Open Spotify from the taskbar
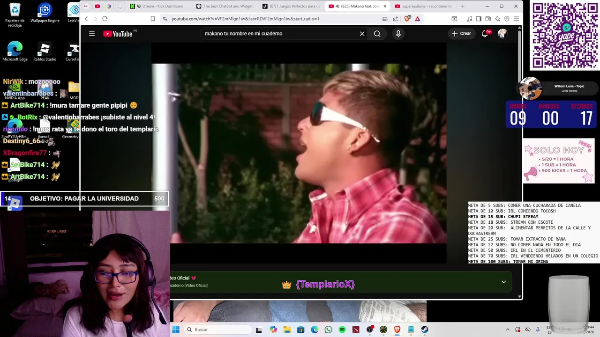This screenshot has width=600, height=337. 342,330
